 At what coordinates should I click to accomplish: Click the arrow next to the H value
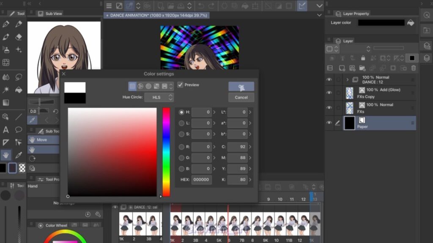[214, 112]
